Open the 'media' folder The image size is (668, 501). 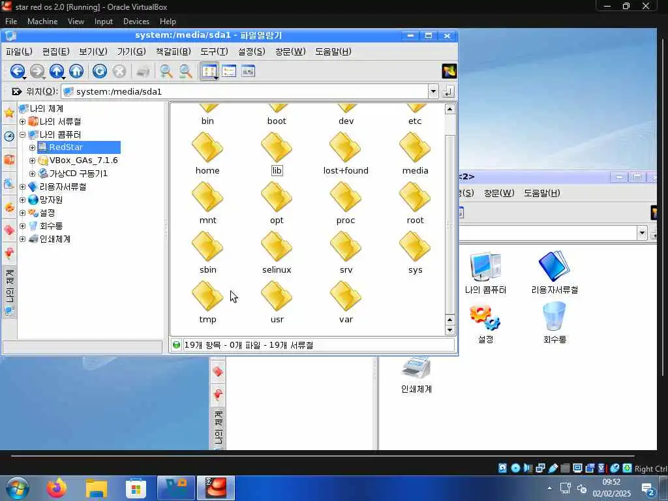coord(415,154)
